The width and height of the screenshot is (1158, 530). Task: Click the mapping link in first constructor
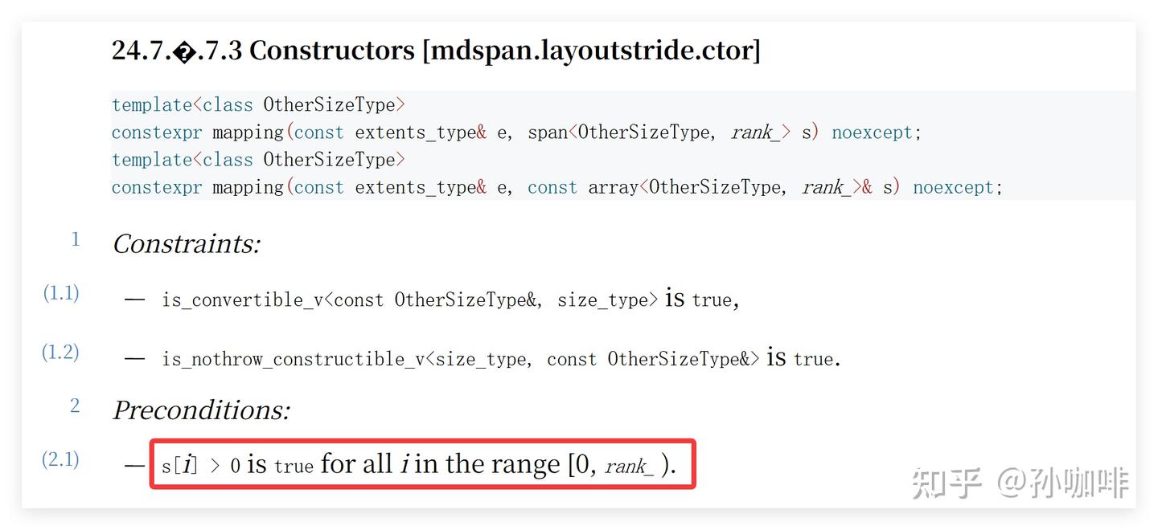(x=248, y=132)
